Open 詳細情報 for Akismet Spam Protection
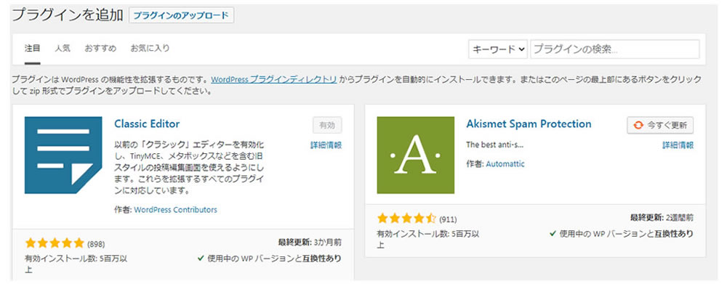The width and height of the screenshot is (727, 284). tap(678, 145)
